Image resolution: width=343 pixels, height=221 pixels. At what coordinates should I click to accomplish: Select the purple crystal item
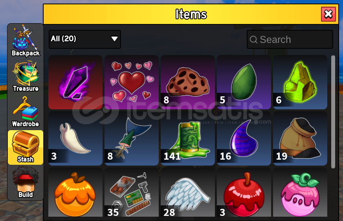coord(75,82)
